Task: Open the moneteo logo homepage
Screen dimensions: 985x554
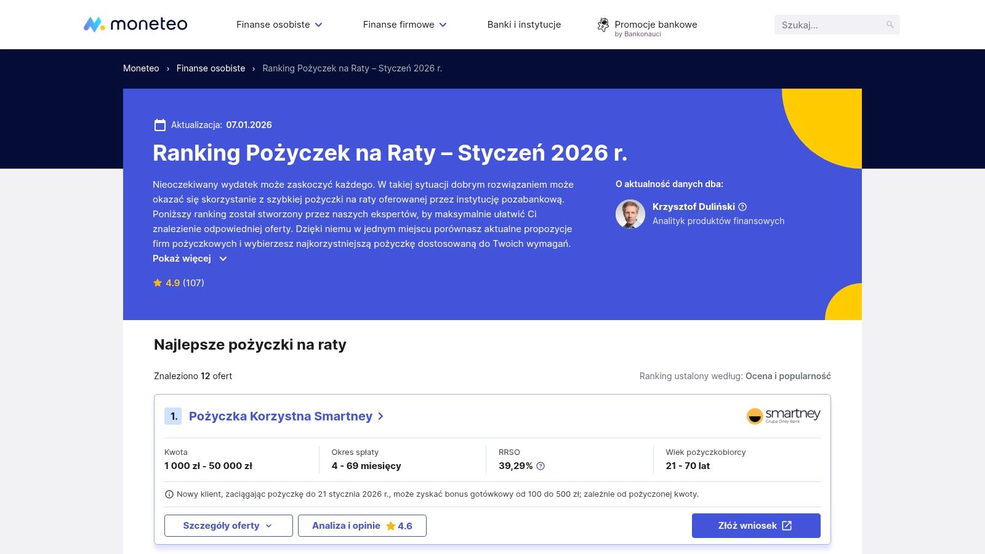Action: point(135,25)
